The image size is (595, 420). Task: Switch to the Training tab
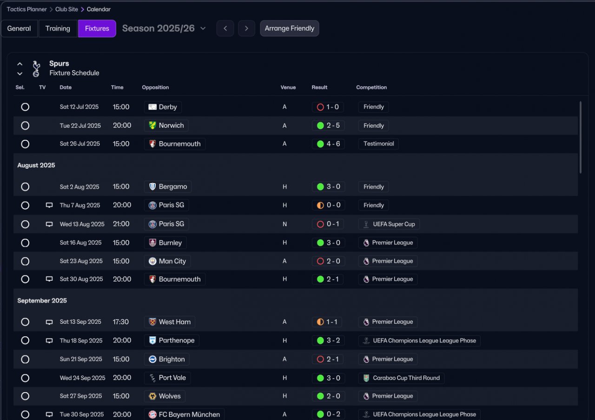(58, 28)
